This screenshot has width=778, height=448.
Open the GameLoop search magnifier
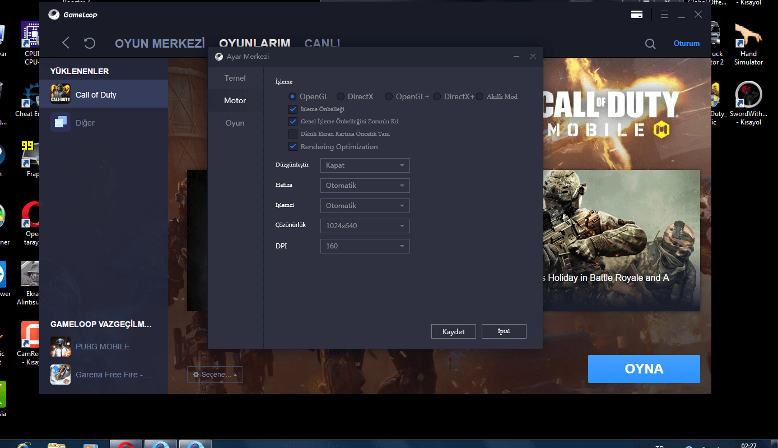click(650, 44)
